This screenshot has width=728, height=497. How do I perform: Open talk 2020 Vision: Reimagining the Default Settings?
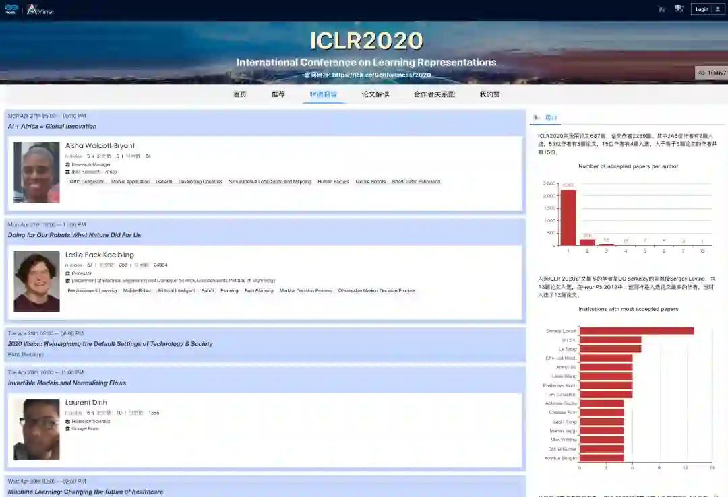click(110, 344)
